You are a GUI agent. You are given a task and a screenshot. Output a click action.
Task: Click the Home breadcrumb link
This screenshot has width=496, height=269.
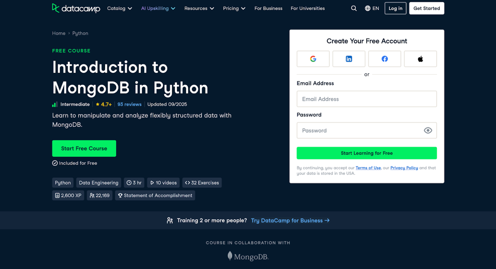(59, 33)
